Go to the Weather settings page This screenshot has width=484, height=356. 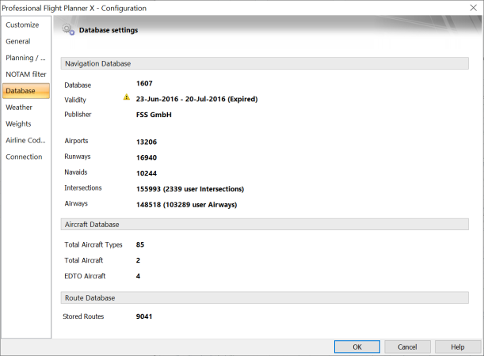(x=19, y=107)
